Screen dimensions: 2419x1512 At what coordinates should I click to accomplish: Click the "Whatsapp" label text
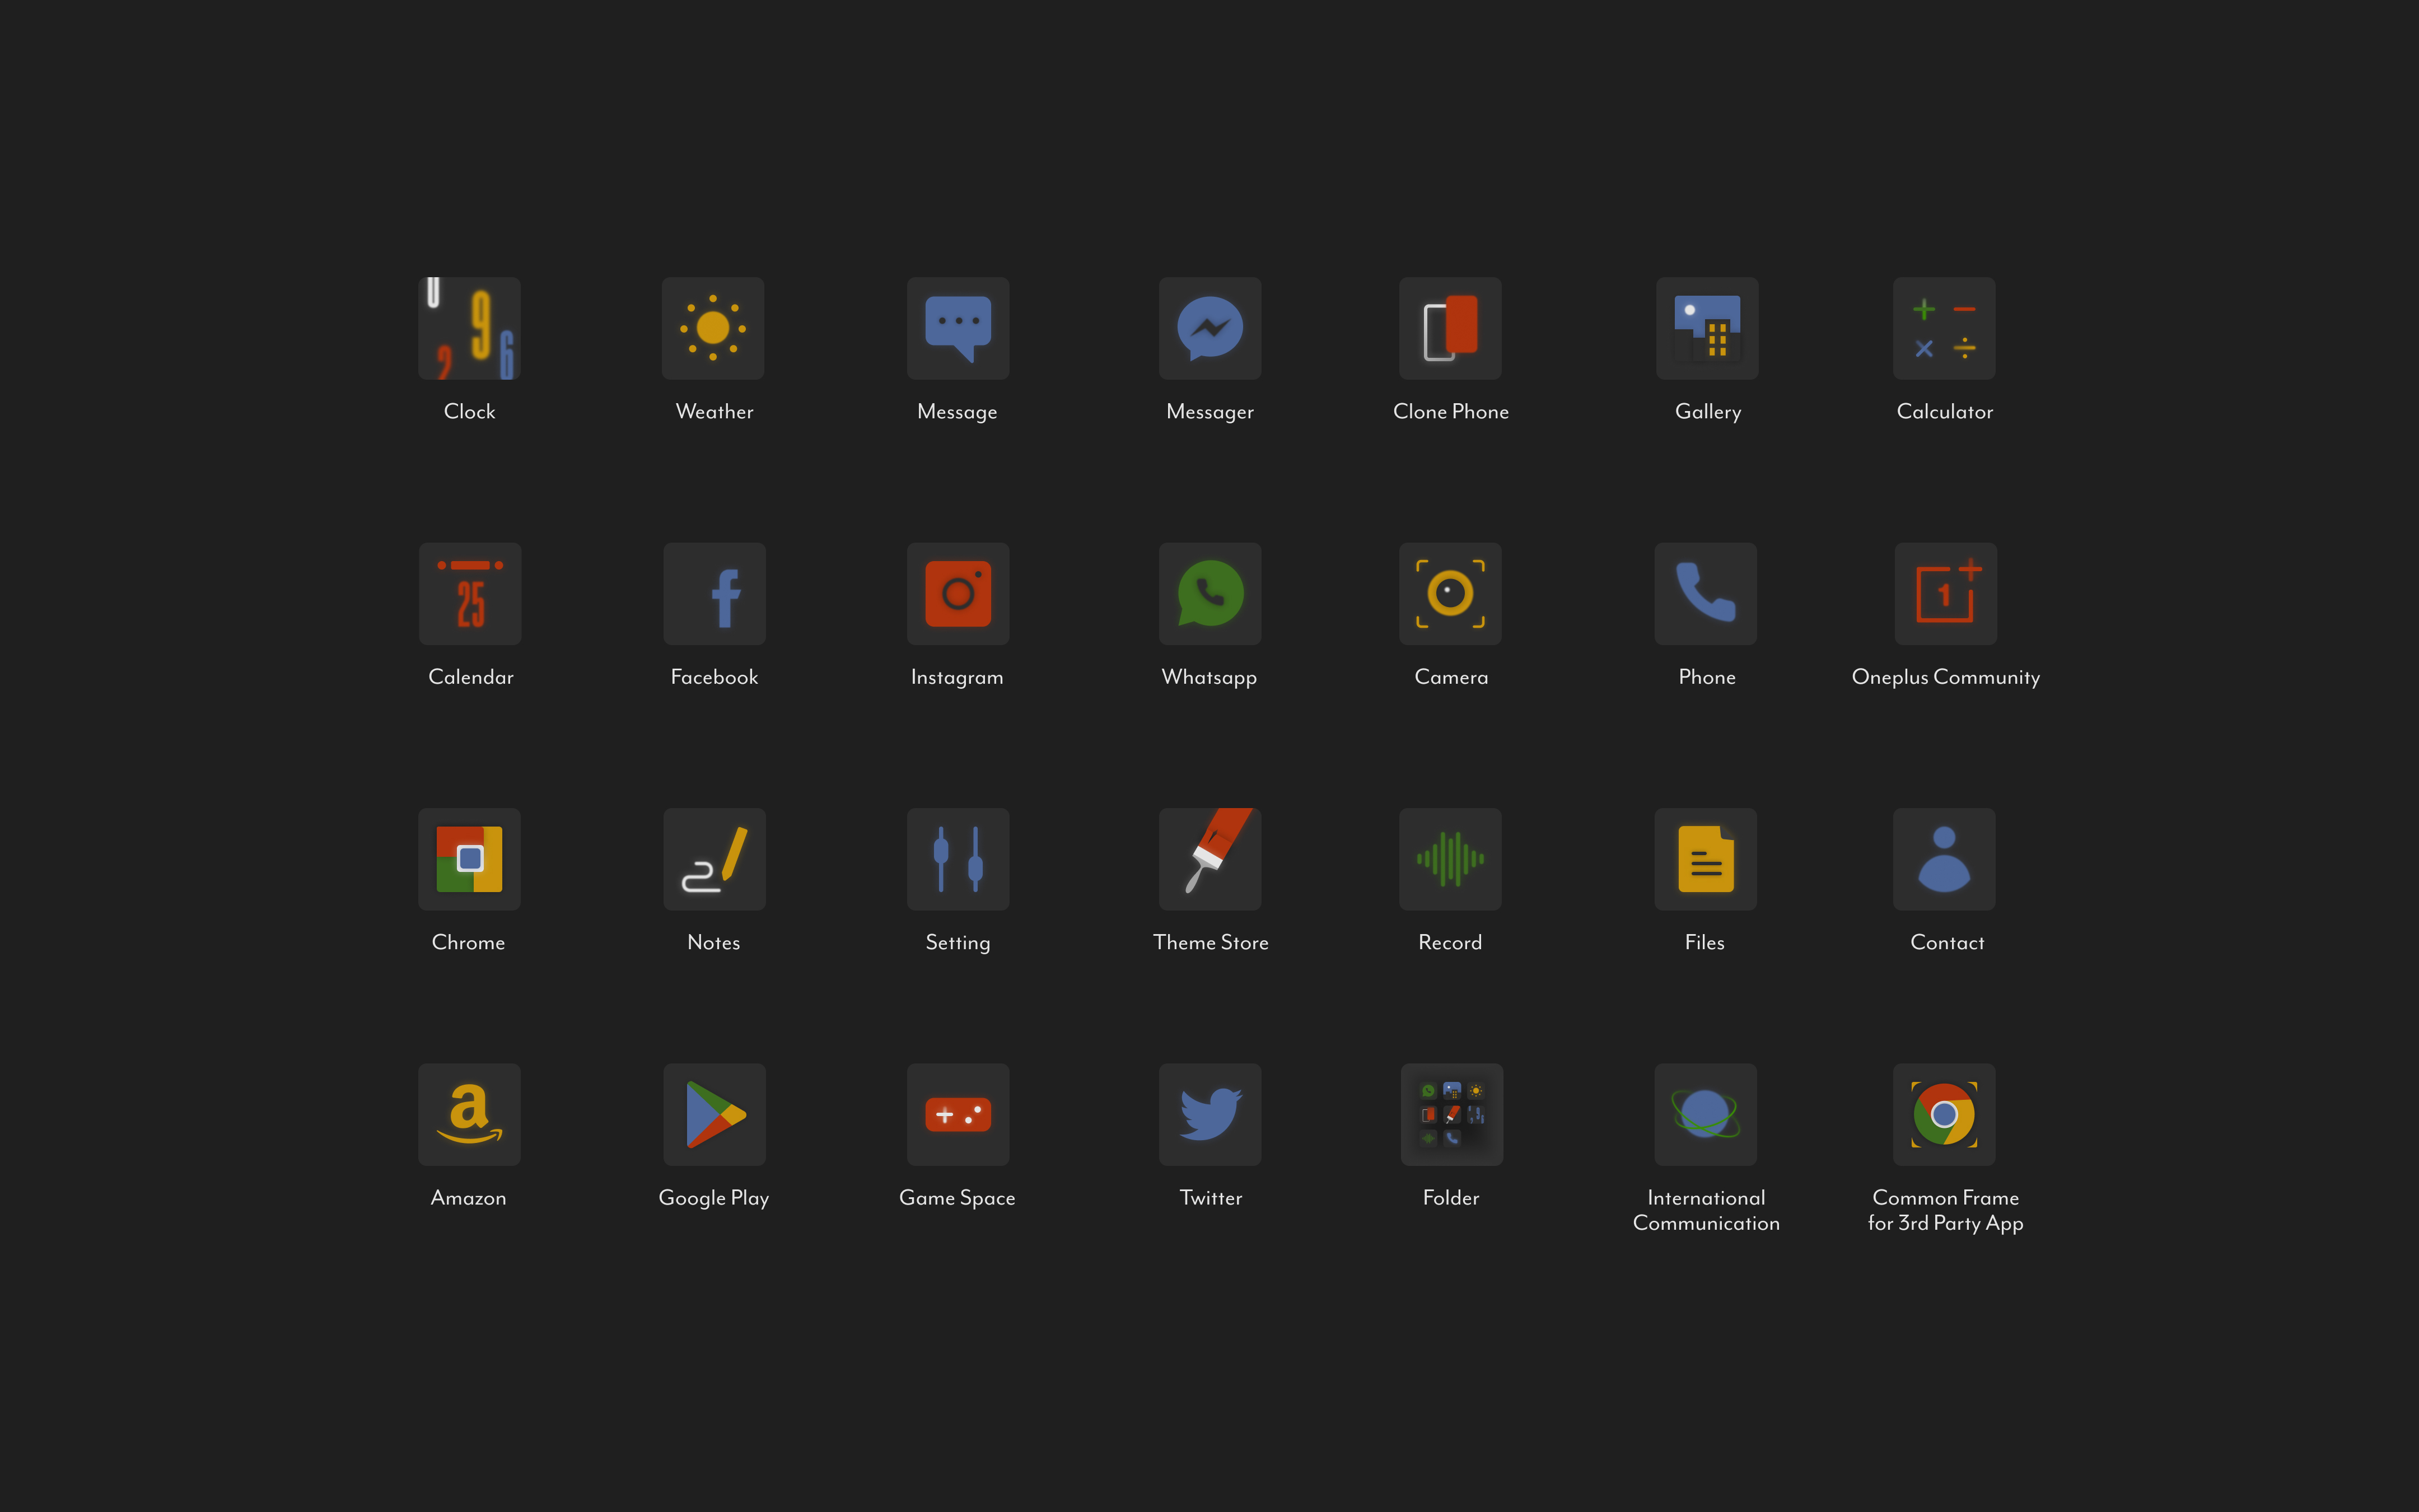[x=1208, y=678]
